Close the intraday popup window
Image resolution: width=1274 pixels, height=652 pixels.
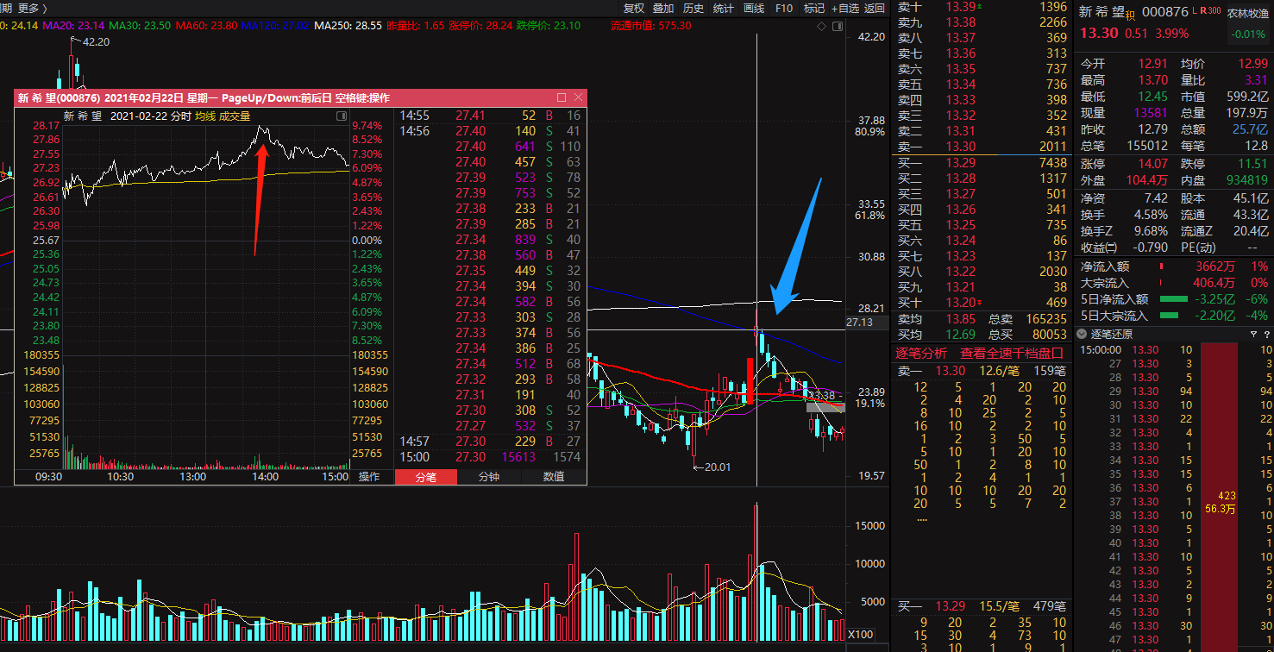pyautogui.click(x=577, y=97)
